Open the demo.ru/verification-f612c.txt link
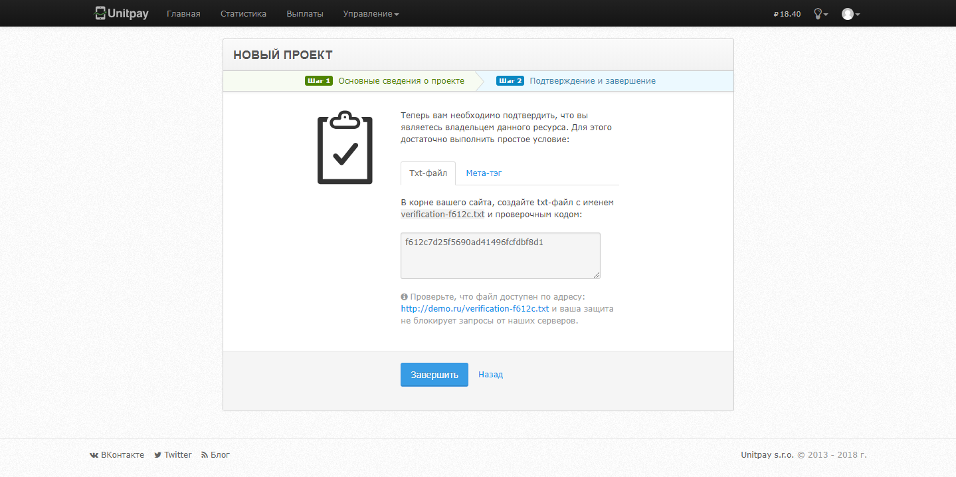The image size is (956, 477). (x=475, y=309)
